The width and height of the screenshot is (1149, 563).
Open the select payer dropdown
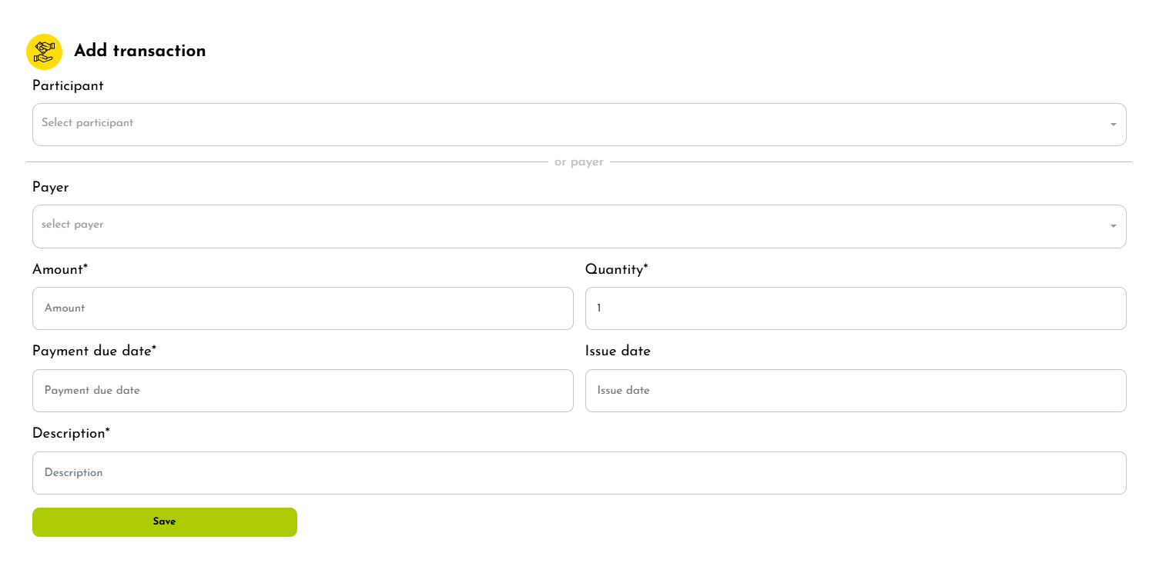[x=570, y=226]
